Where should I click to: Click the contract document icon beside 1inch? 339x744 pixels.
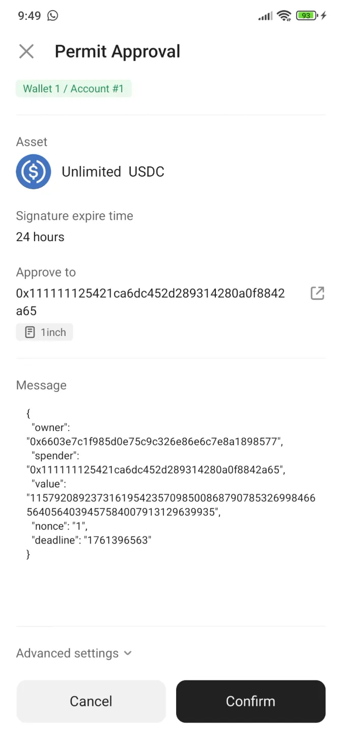click(x=29, y=332)
